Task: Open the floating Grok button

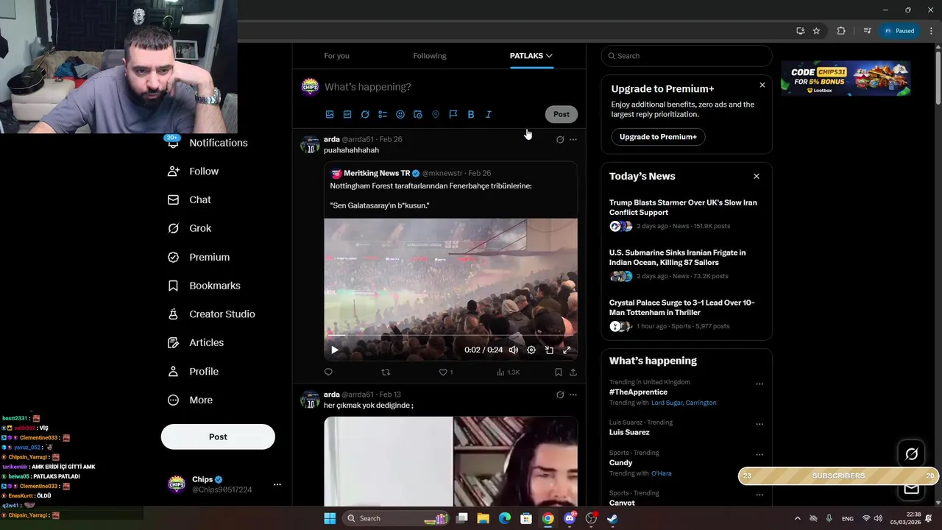Action: [x=911, y=454]
